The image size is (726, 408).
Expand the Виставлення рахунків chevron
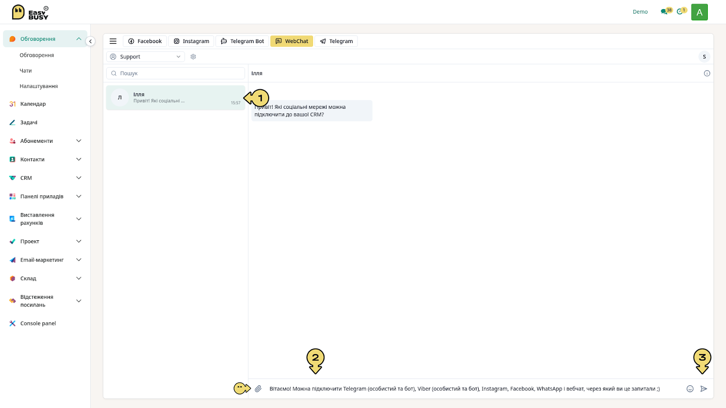(x=78, y=219)
